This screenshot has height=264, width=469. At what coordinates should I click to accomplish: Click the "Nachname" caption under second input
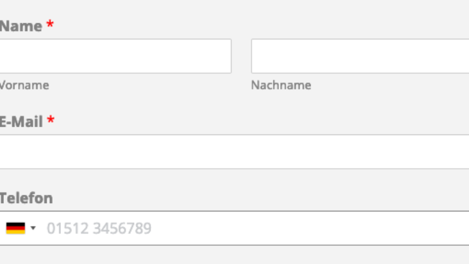point(281,85)
